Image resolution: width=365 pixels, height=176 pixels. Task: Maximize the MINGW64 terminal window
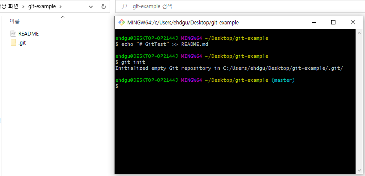[x=333, y=22]
